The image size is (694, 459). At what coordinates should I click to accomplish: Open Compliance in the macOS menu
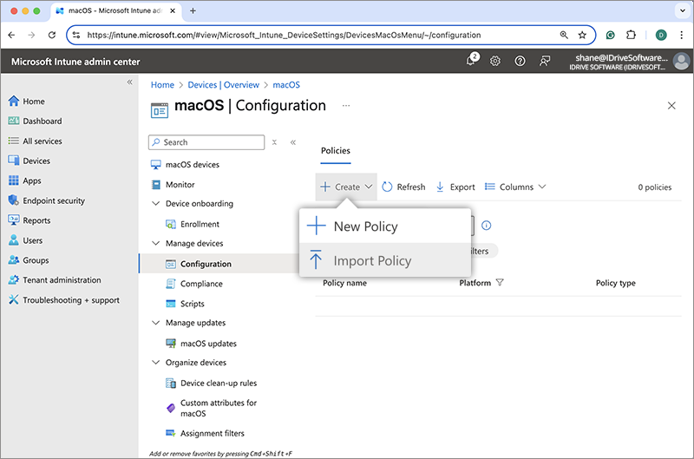[201, 284]
